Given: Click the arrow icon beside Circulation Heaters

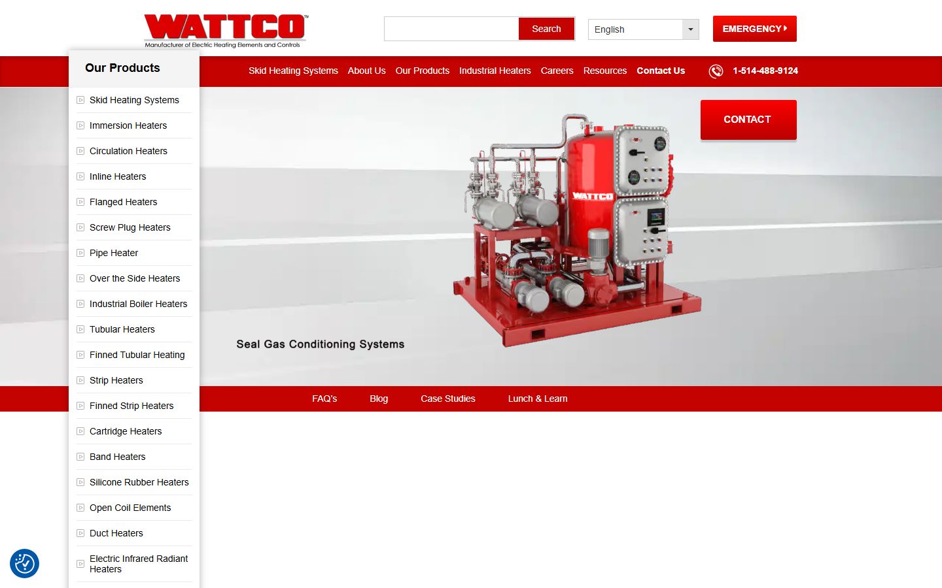Looking at the screenshot, I should [x=80, y=151].
